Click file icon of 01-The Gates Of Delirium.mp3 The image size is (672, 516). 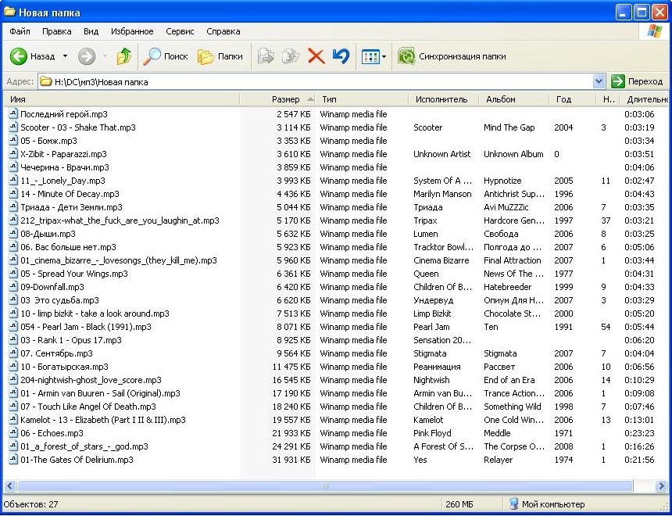click(x=13, y=460)
